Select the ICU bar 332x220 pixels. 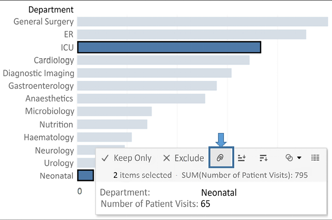[169, 47]
